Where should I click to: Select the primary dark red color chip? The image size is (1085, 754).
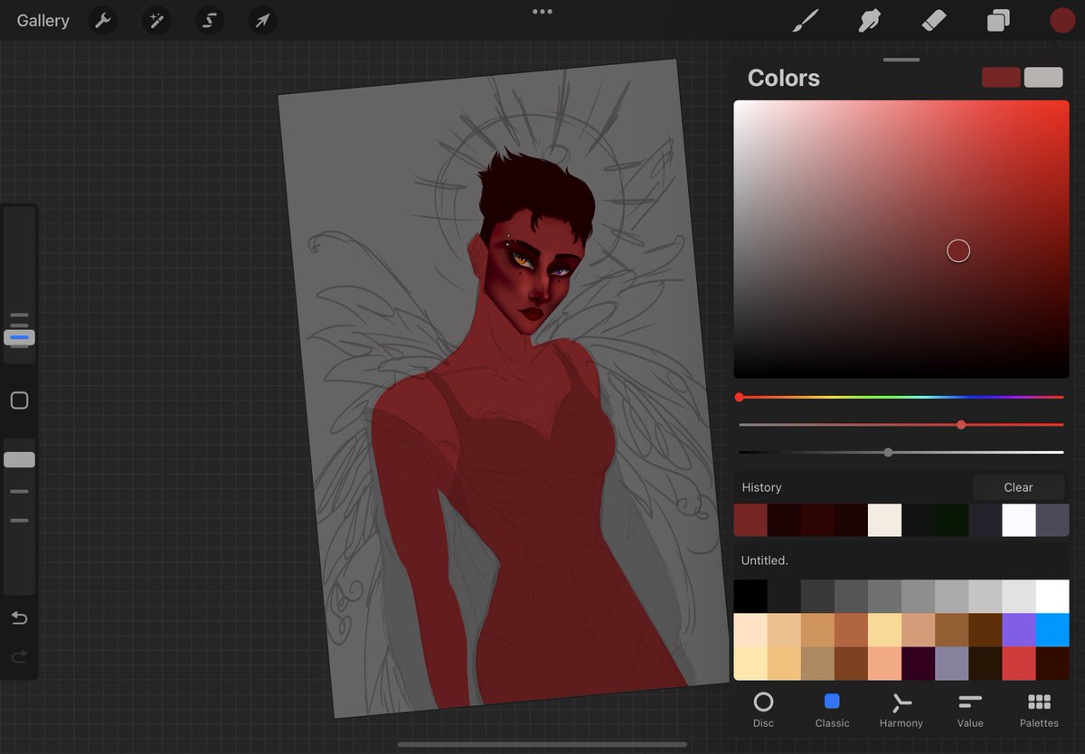tap(1001, 78)
